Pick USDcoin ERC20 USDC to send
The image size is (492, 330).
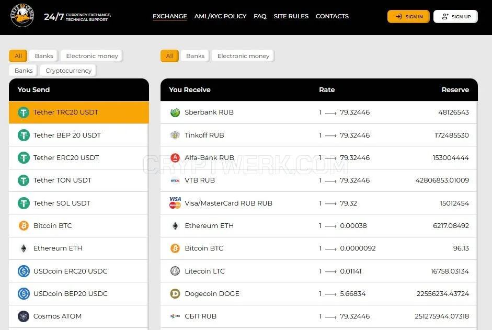point(79,271)
